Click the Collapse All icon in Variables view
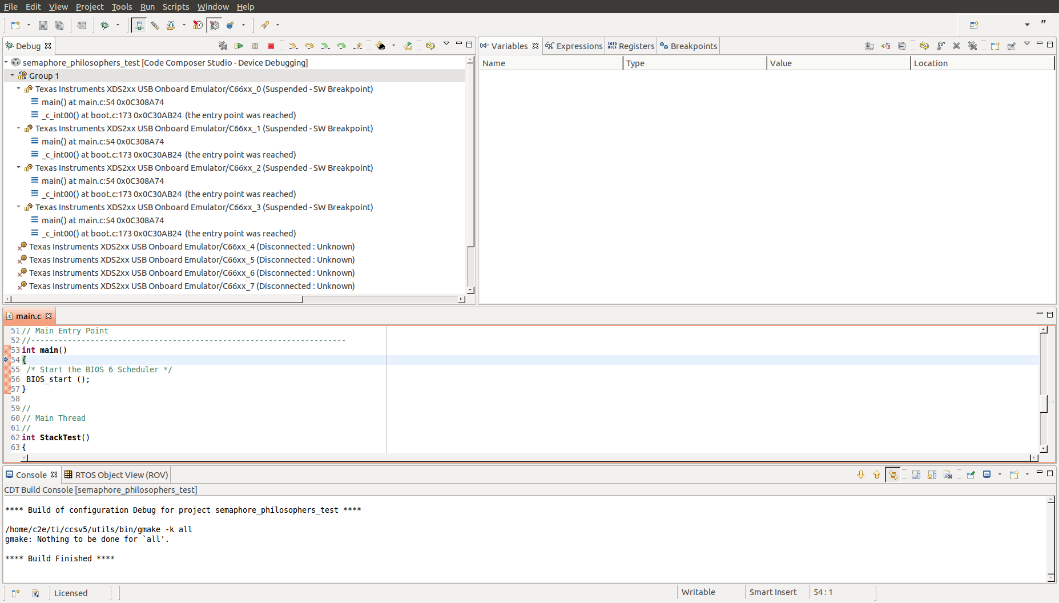This screenshot has width=1059, height=603. (901, 46)
